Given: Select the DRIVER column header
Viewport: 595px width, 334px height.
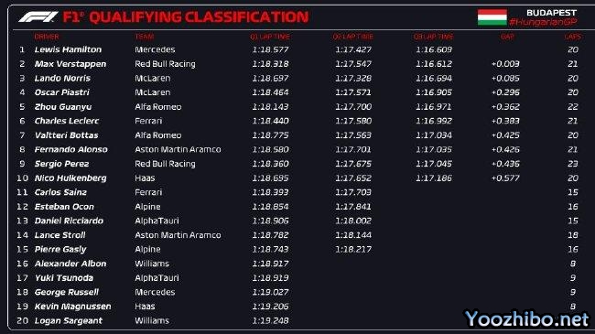Looking at the screenshot, I should pos(47,37).
